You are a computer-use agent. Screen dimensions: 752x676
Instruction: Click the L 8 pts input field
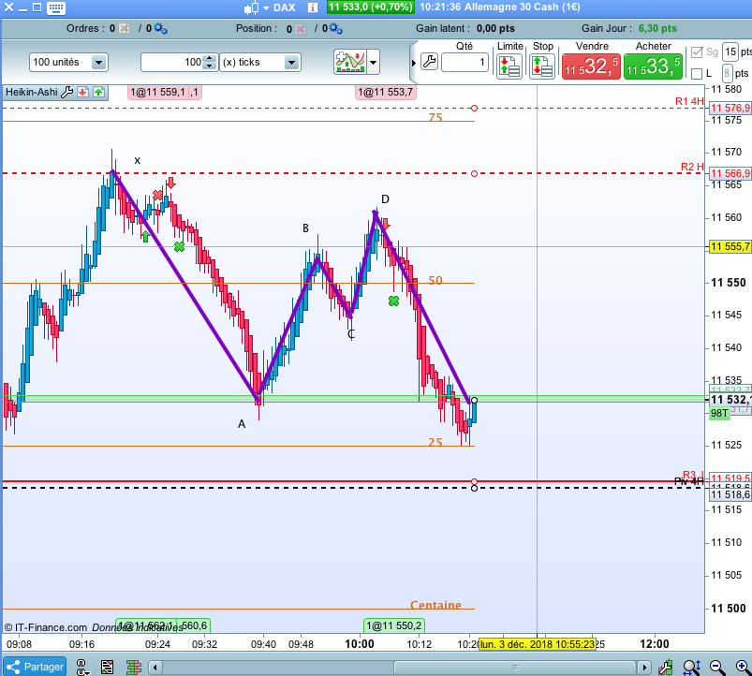tap(728, 73)
